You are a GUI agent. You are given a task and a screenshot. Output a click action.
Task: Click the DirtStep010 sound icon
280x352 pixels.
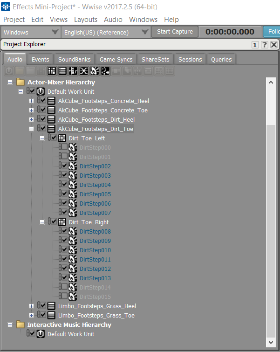pyautogui.click(x=73, y=250)
